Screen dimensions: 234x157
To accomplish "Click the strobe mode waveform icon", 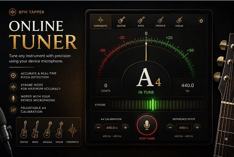I will click(13, 87).
